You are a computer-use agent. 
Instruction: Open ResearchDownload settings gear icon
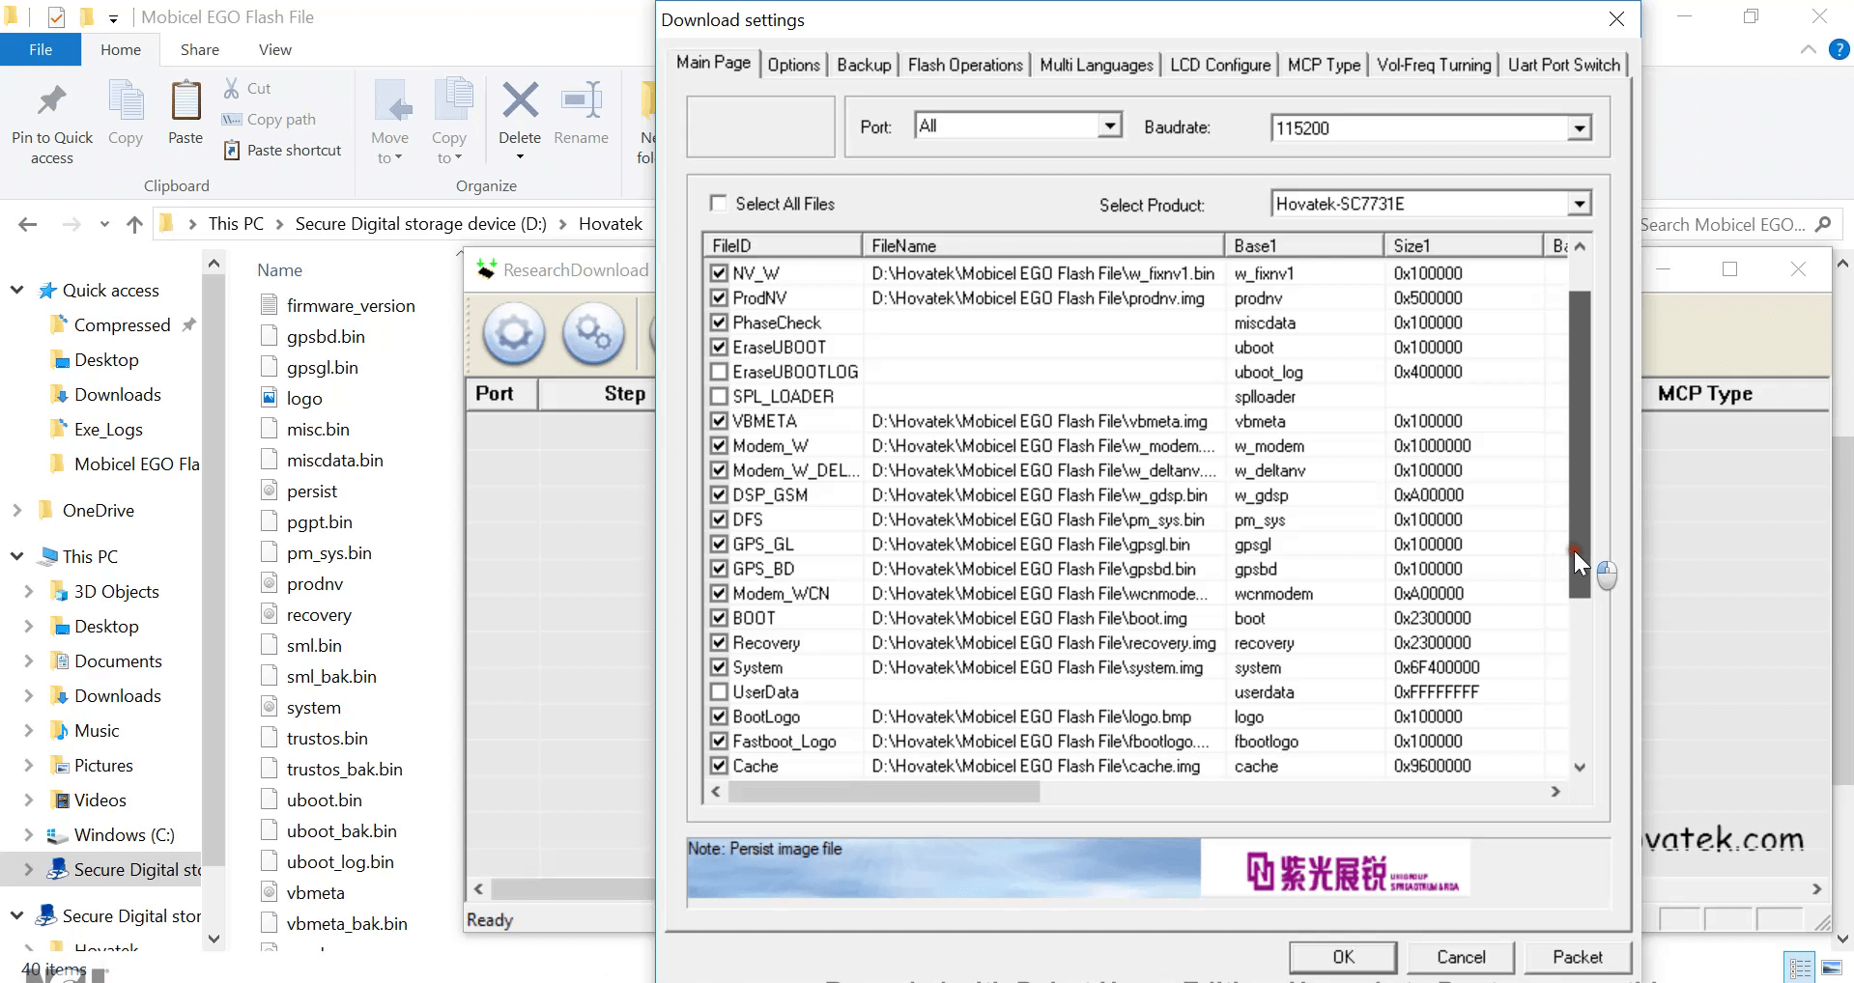pyautogui.click(x=512, y=334)
